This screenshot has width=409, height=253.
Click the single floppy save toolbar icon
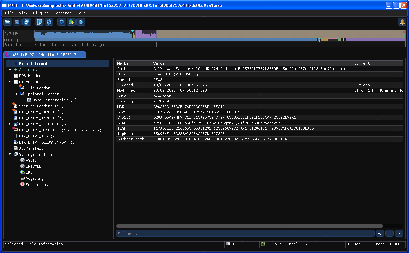pos(17,22)
